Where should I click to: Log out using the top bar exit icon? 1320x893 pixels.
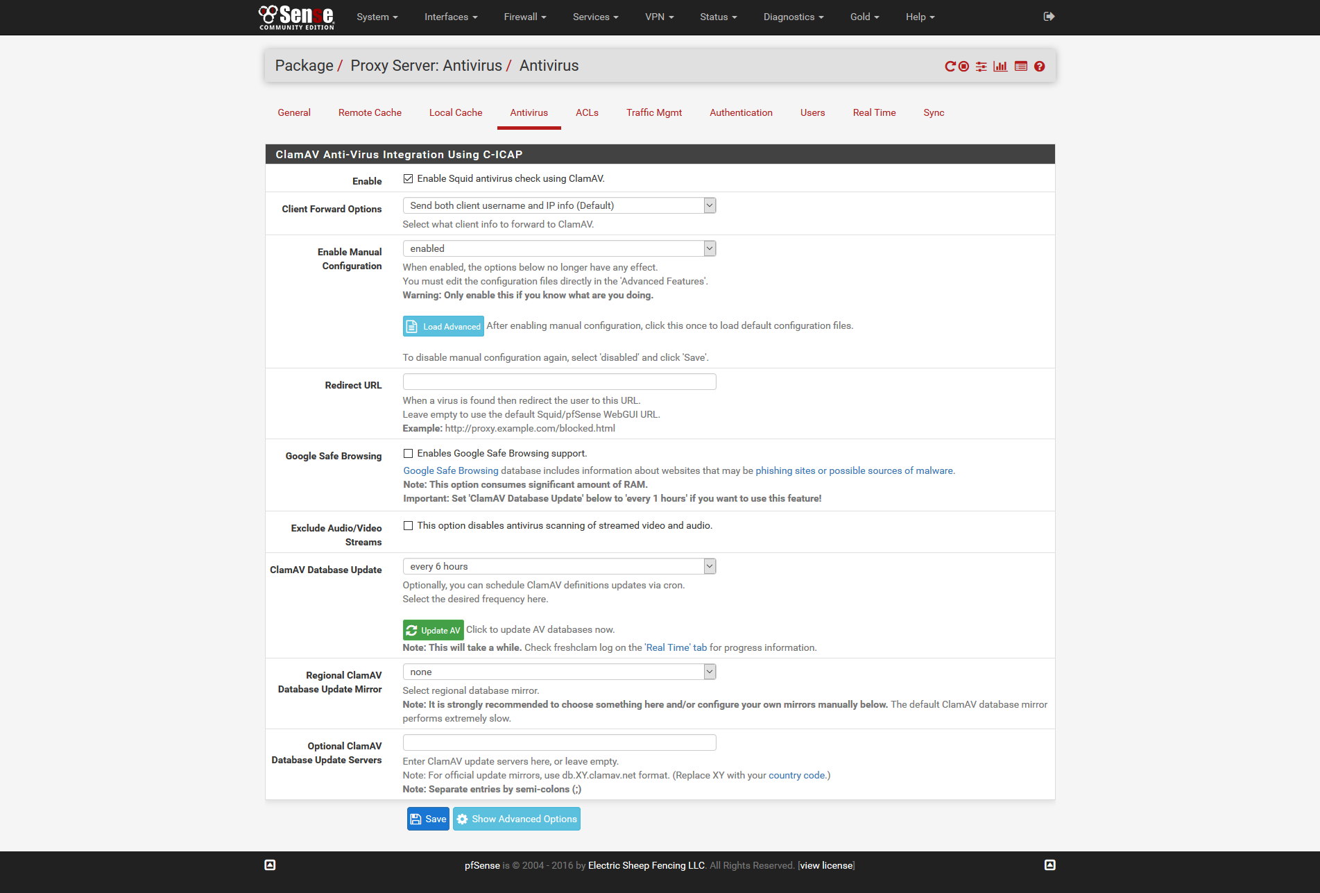click(1049, 17)
